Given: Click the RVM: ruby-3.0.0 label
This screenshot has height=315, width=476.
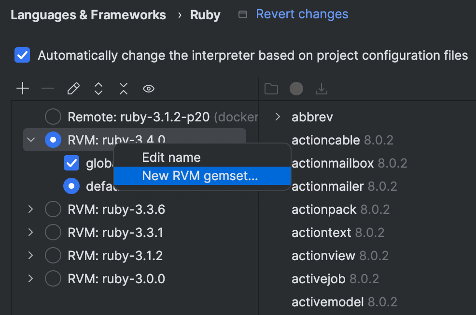Looking at the screenshot, I should coord(116,279).
